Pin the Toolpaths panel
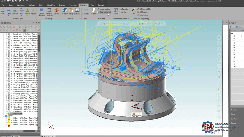 [x=36, y=23]
